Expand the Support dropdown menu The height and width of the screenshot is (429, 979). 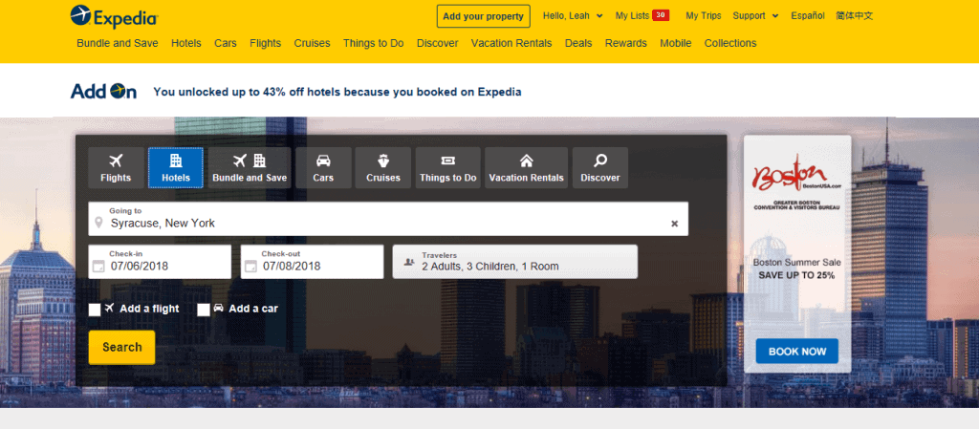coord(755,16)
